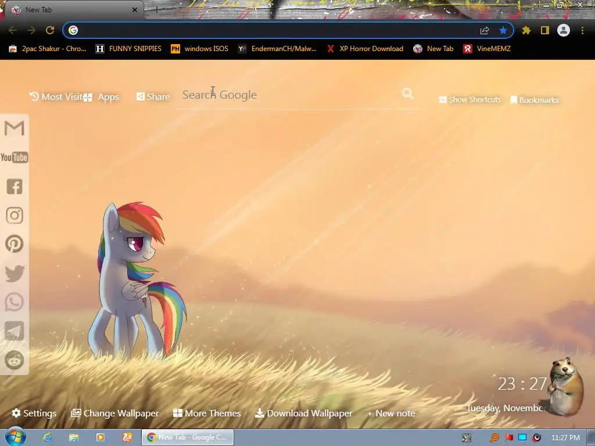Click the Tuesday, November date text
Image resolution: width=595 pixels, height=446 pixels.
[x=506, y=408]
